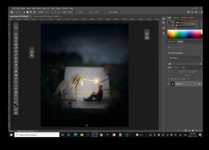Select the Move tool

[x=16, y=28]
